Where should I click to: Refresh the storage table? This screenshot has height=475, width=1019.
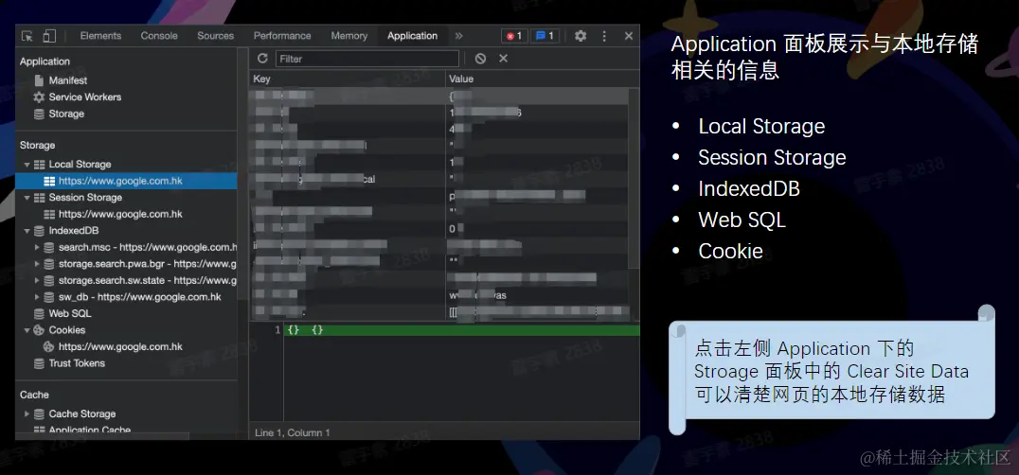click(x=262, y=59)
